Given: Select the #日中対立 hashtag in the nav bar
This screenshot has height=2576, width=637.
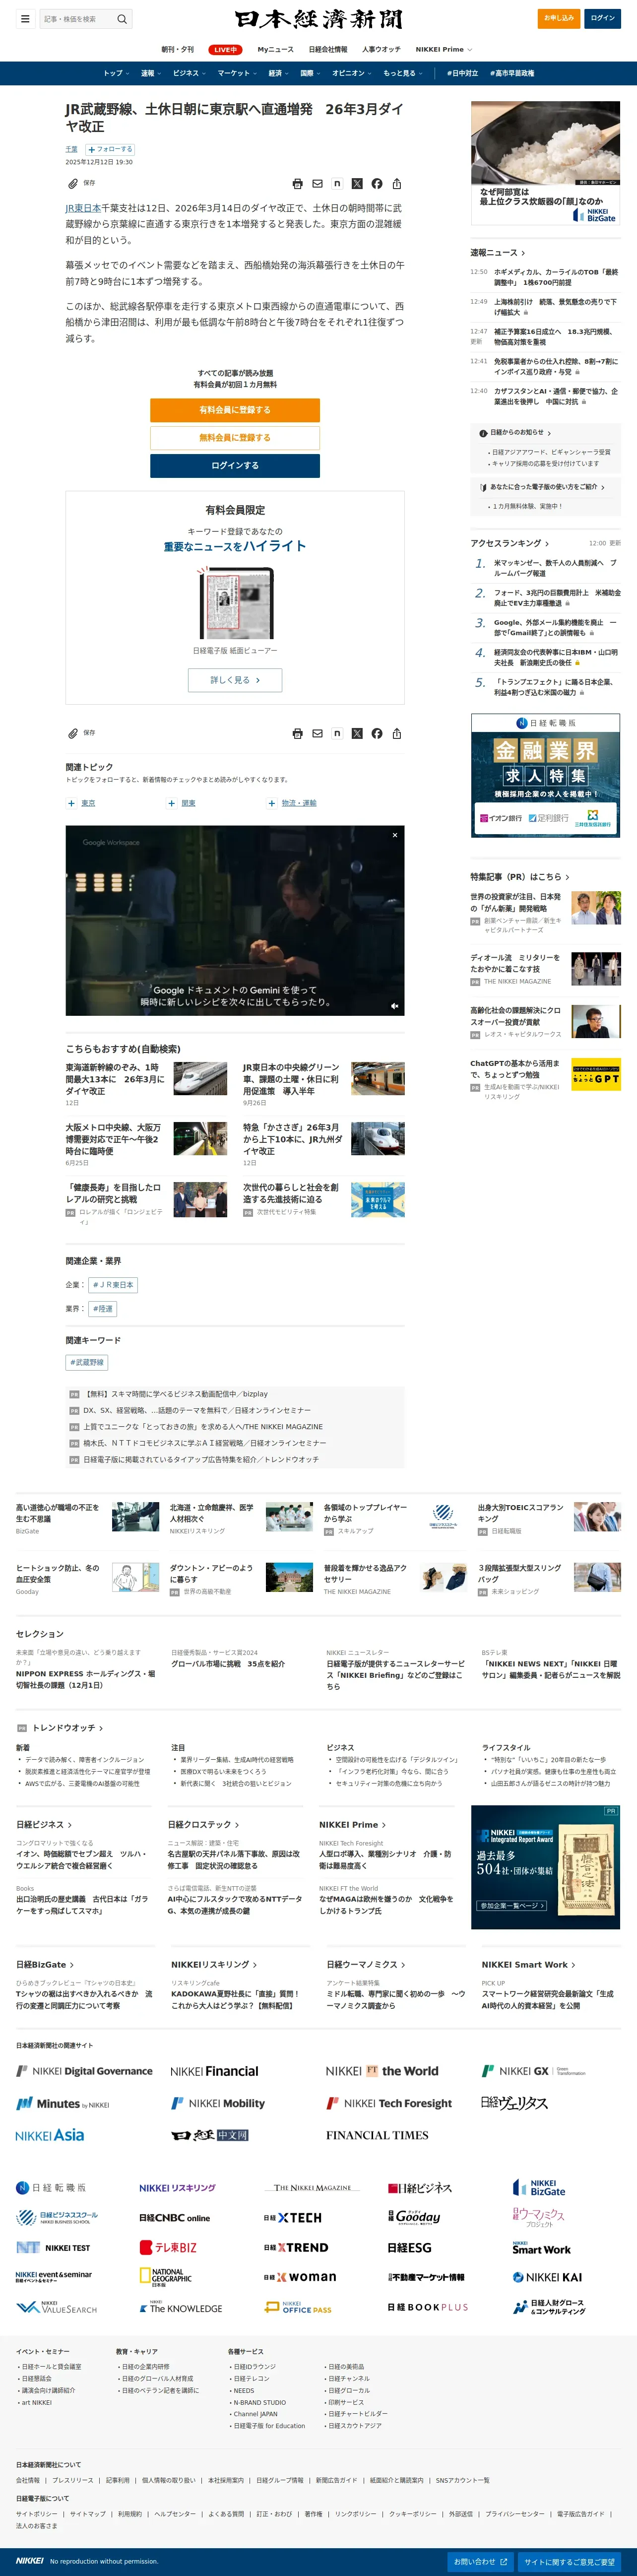Looking at the screenshot, I should pyautogui.click(x=463, y=73).
